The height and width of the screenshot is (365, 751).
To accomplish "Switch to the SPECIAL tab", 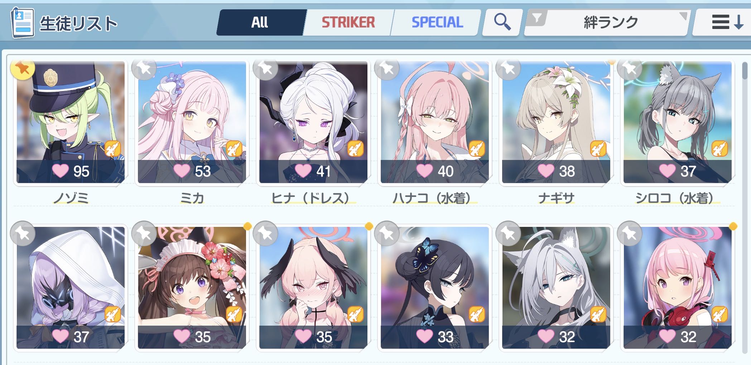I will [x=437, y=22].
